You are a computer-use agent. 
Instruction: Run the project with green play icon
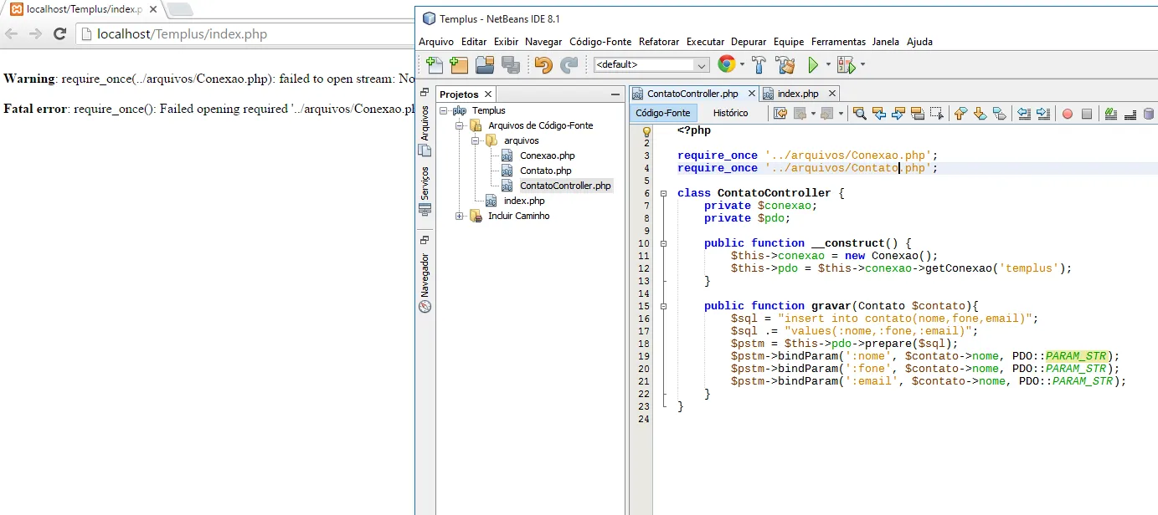(812, 64)
